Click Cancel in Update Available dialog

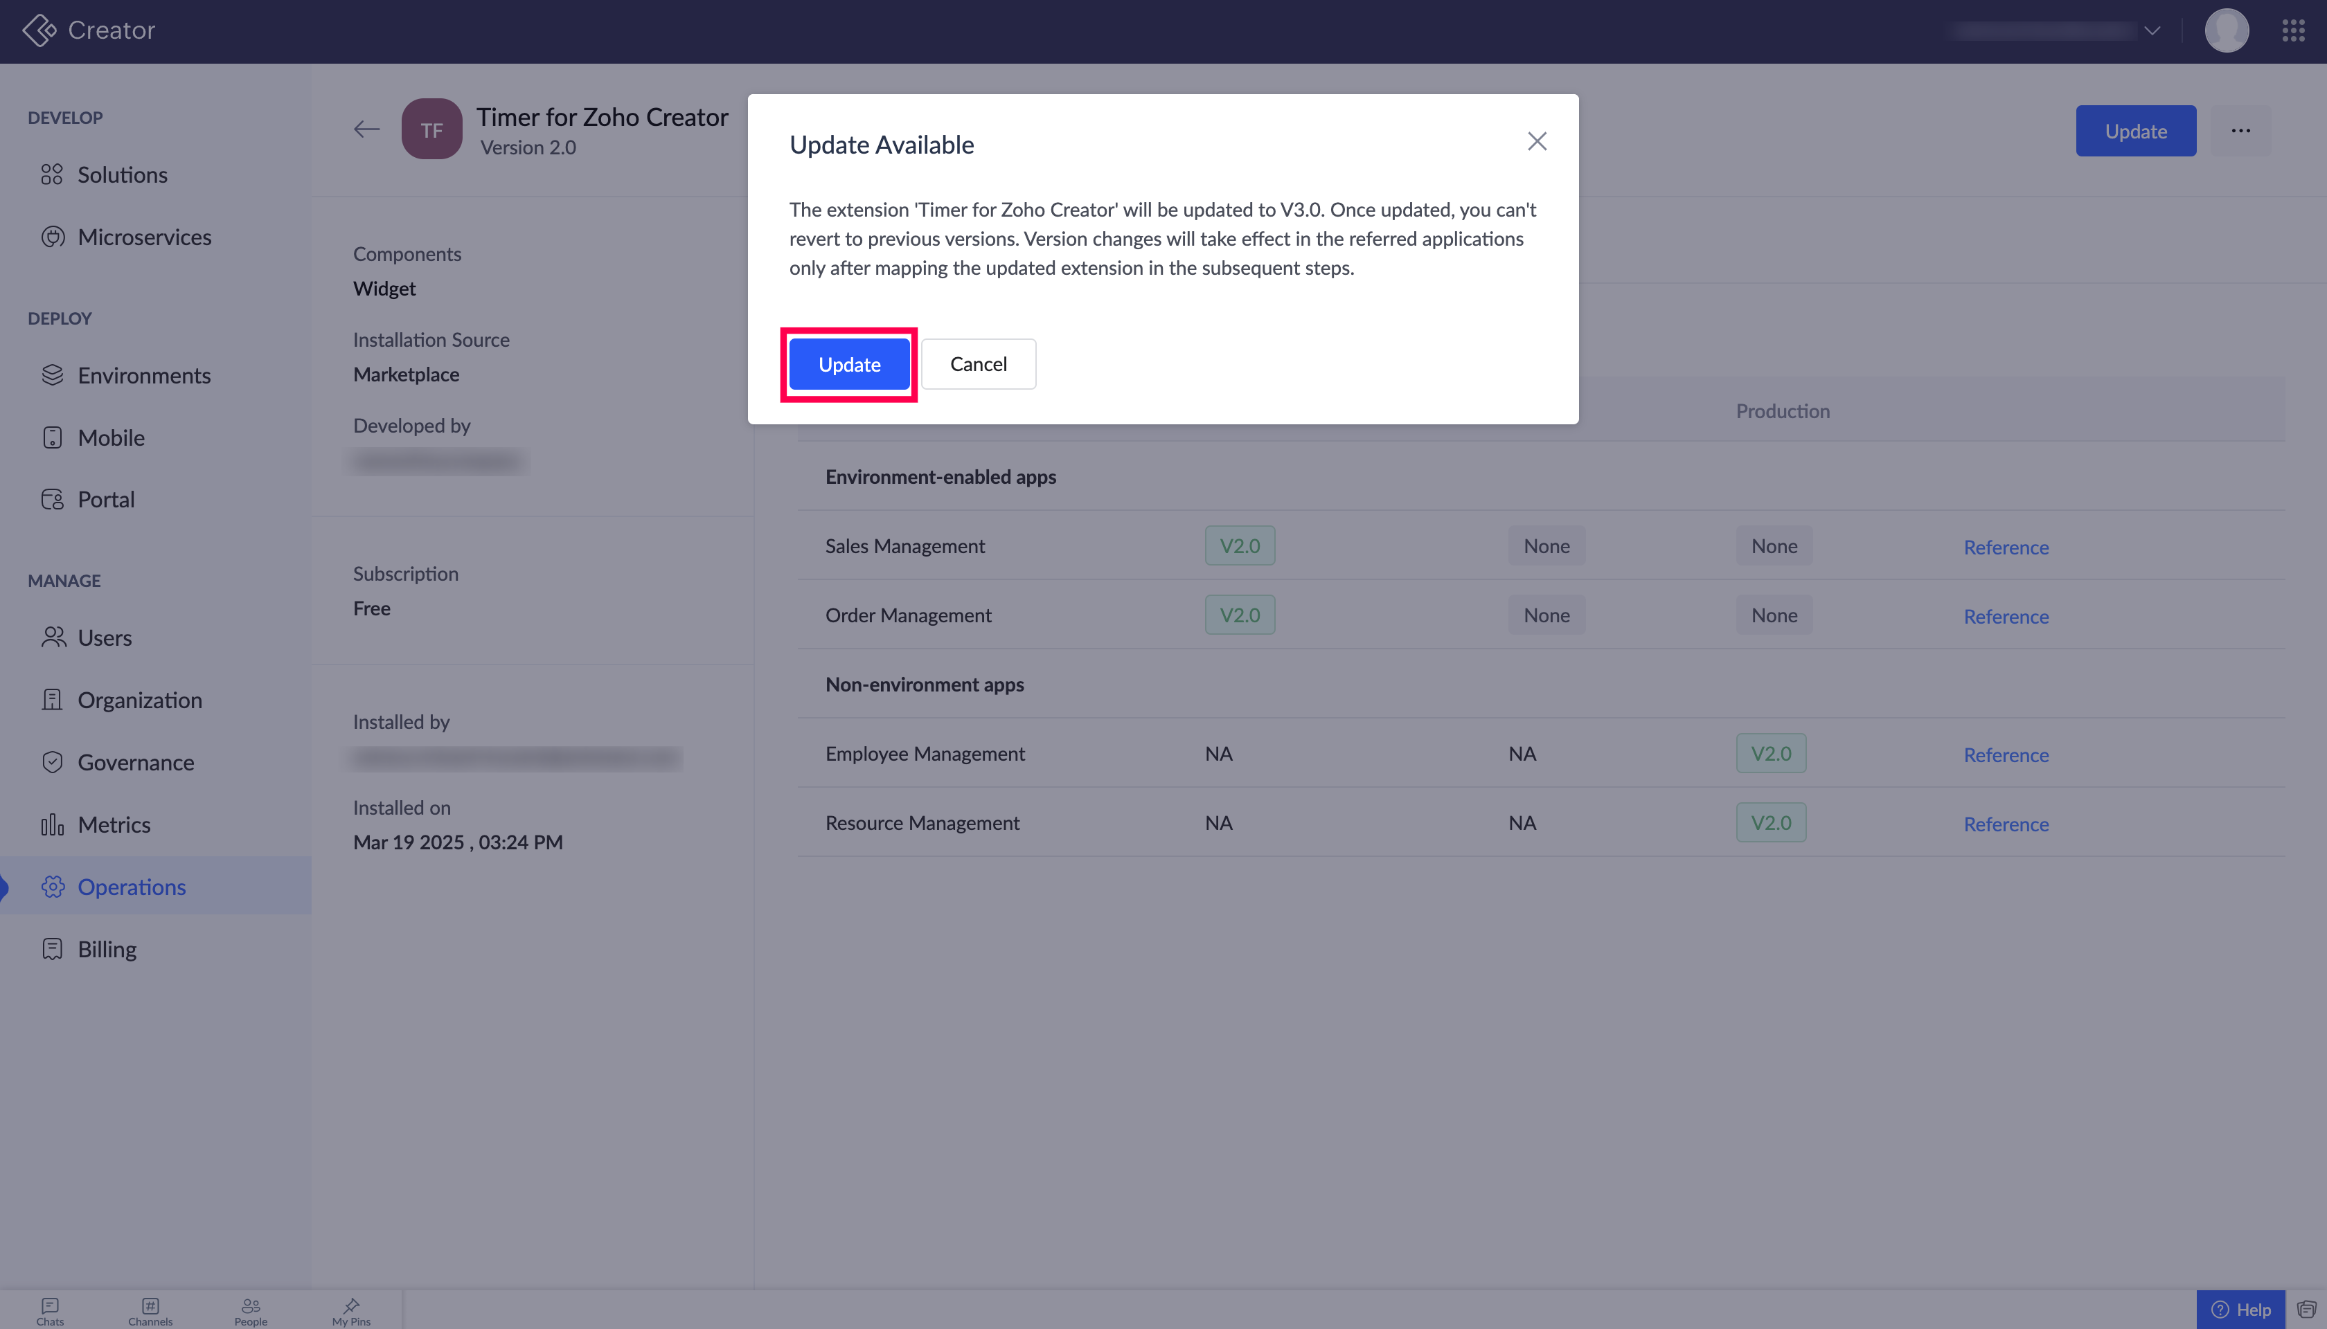(978, 364)
